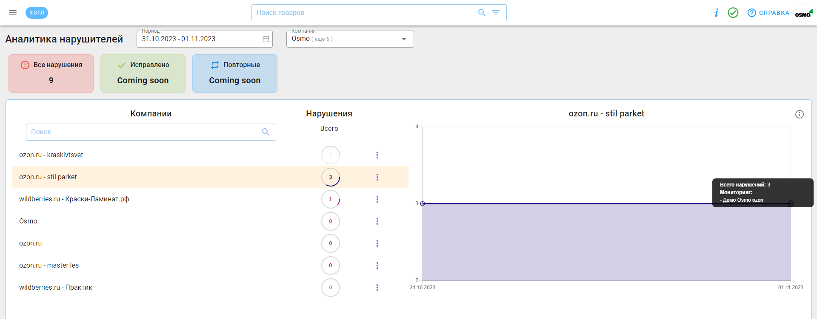The height and width of the screenshot is (319, 817).
Task: Click violation count 1 circle for Краски-Ламинат.рф
Action: pyautogui.click(x=331, y=199)
